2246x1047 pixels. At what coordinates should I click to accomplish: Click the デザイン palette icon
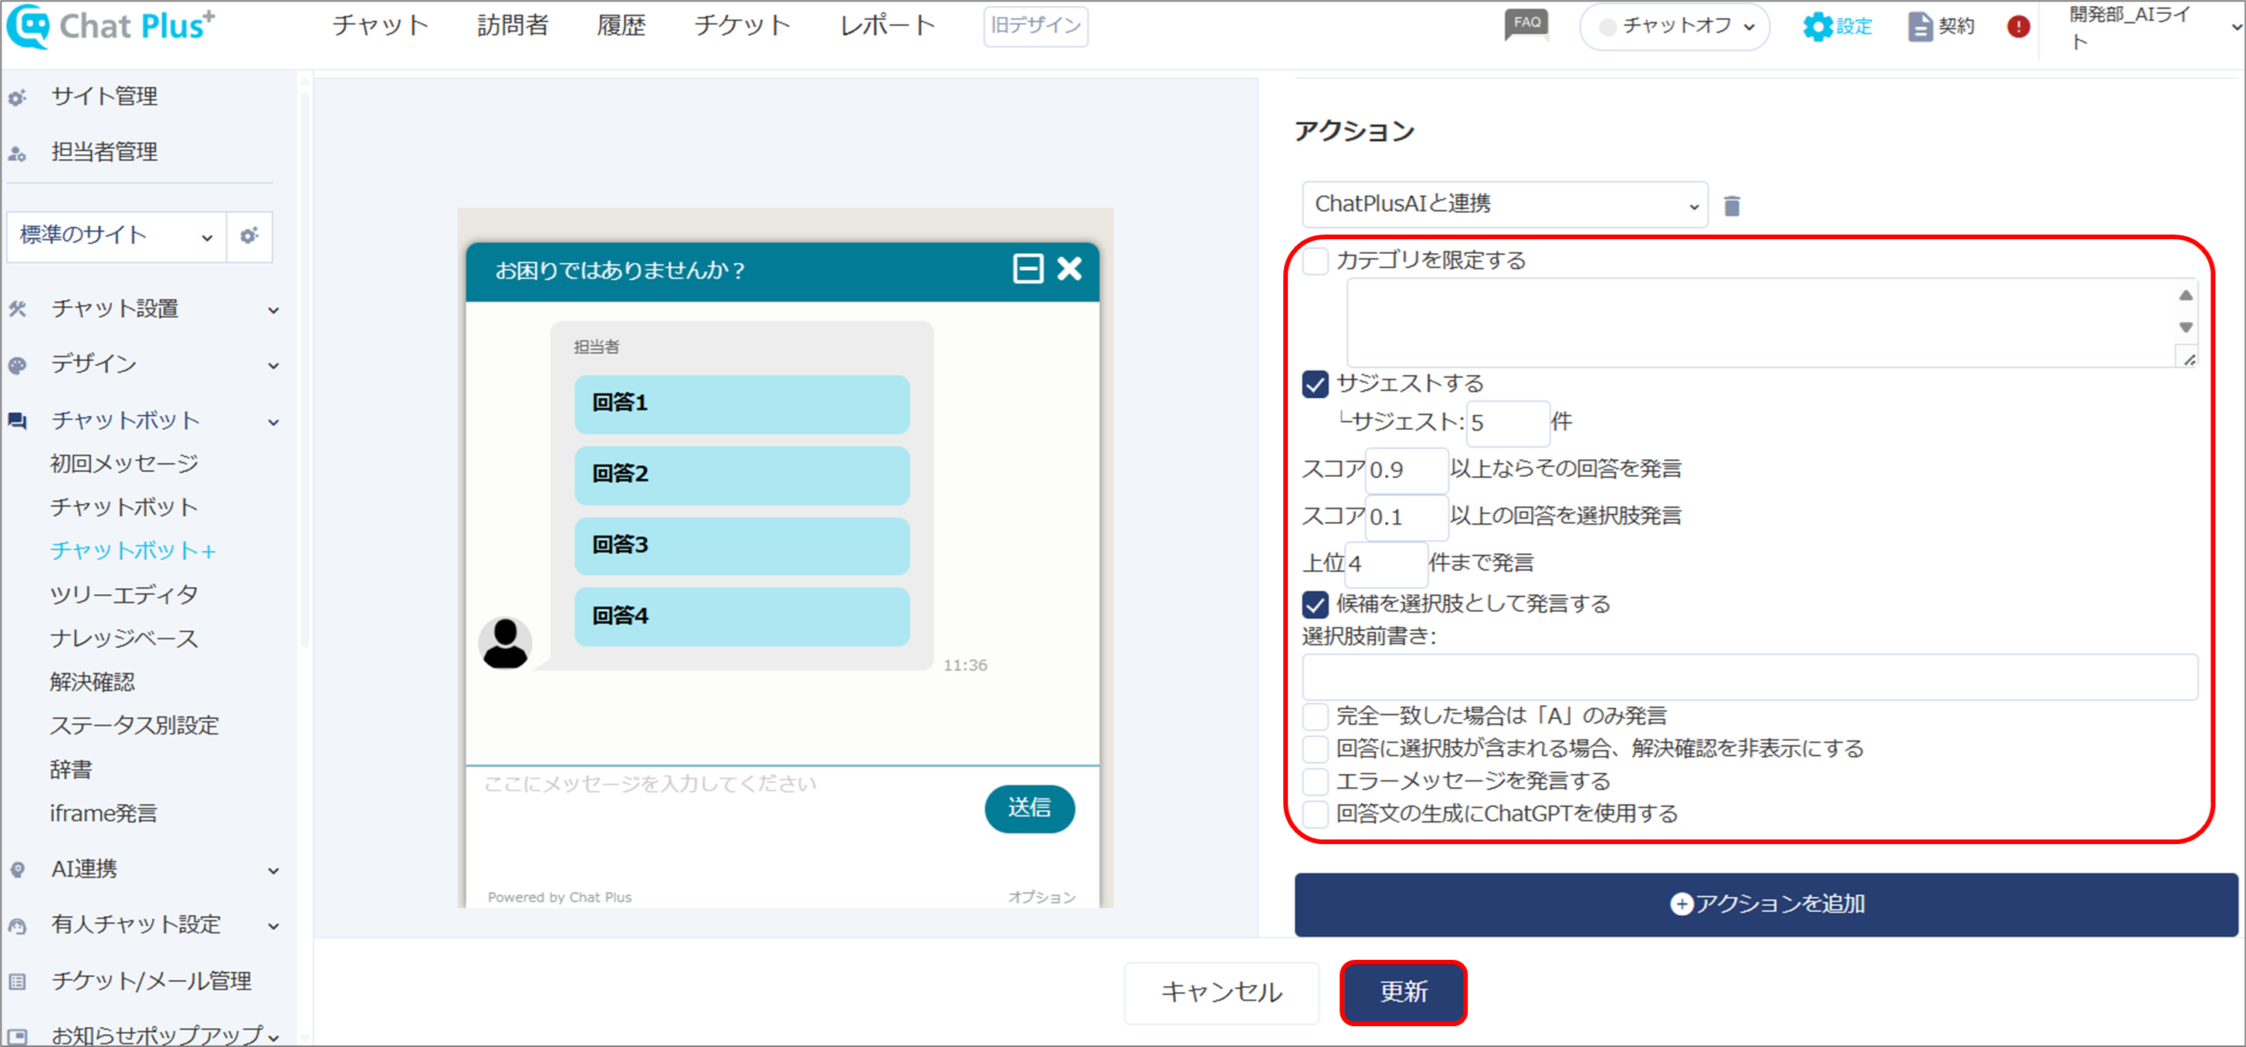tap(18, 365)
